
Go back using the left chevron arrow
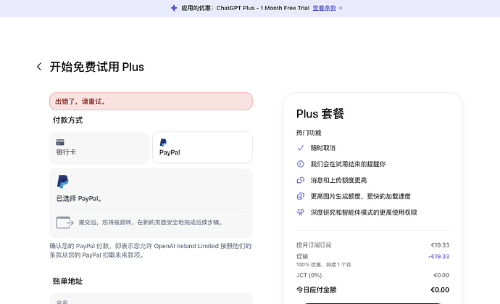[x=39, y=67]
